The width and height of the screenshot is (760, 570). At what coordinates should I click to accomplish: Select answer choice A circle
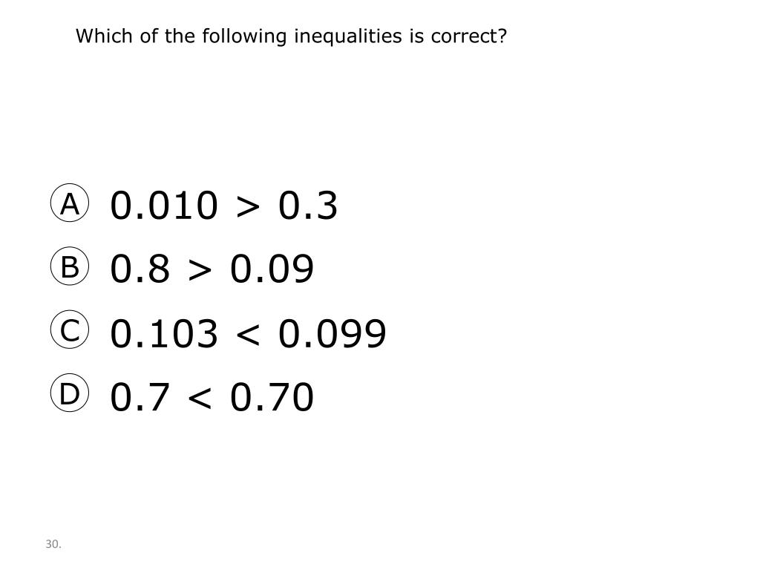(70, 203)
